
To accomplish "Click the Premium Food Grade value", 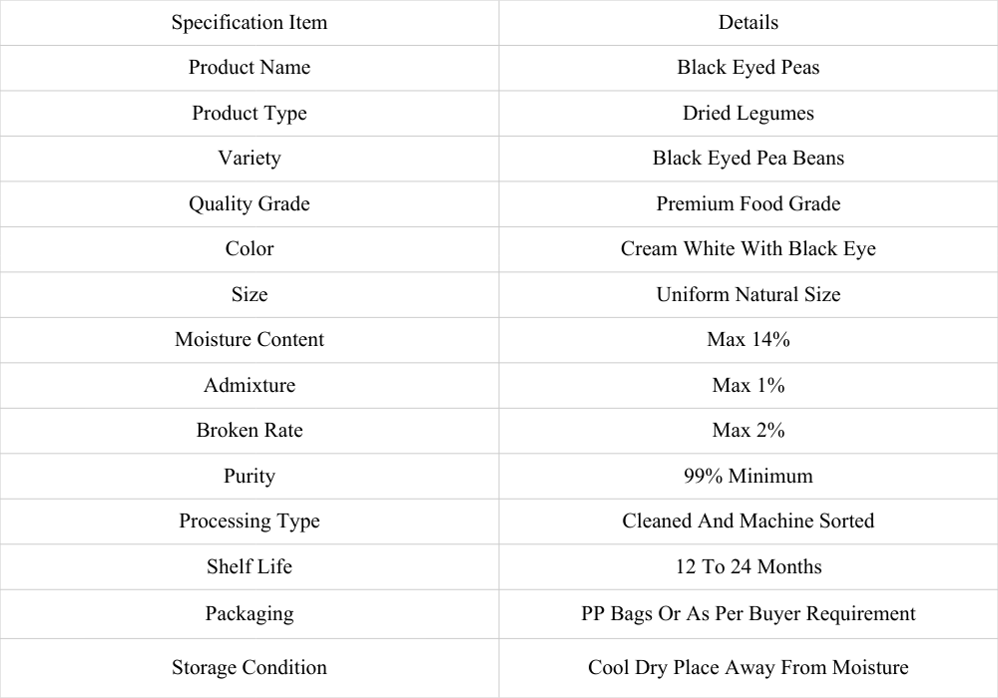I will pos(748,204).
